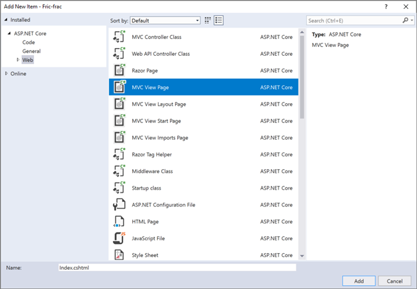
Task: Click ASP.NET Core type in Razor Page row
Action: [x=277, y=70]
